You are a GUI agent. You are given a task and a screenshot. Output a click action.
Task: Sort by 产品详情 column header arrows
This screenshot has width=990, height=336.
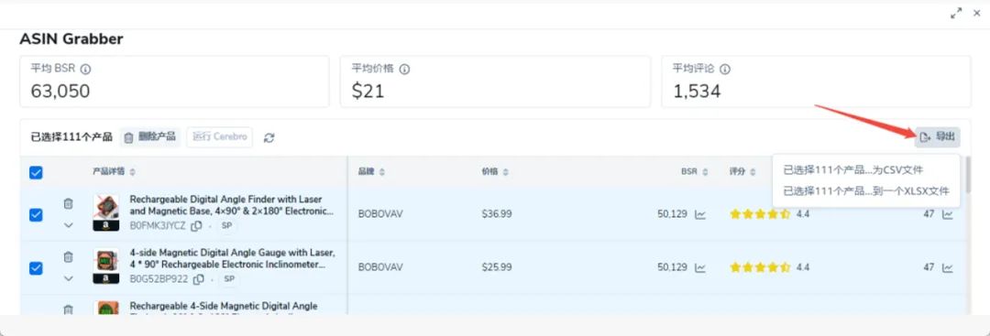pyautogui.click(x=132, y=172)
